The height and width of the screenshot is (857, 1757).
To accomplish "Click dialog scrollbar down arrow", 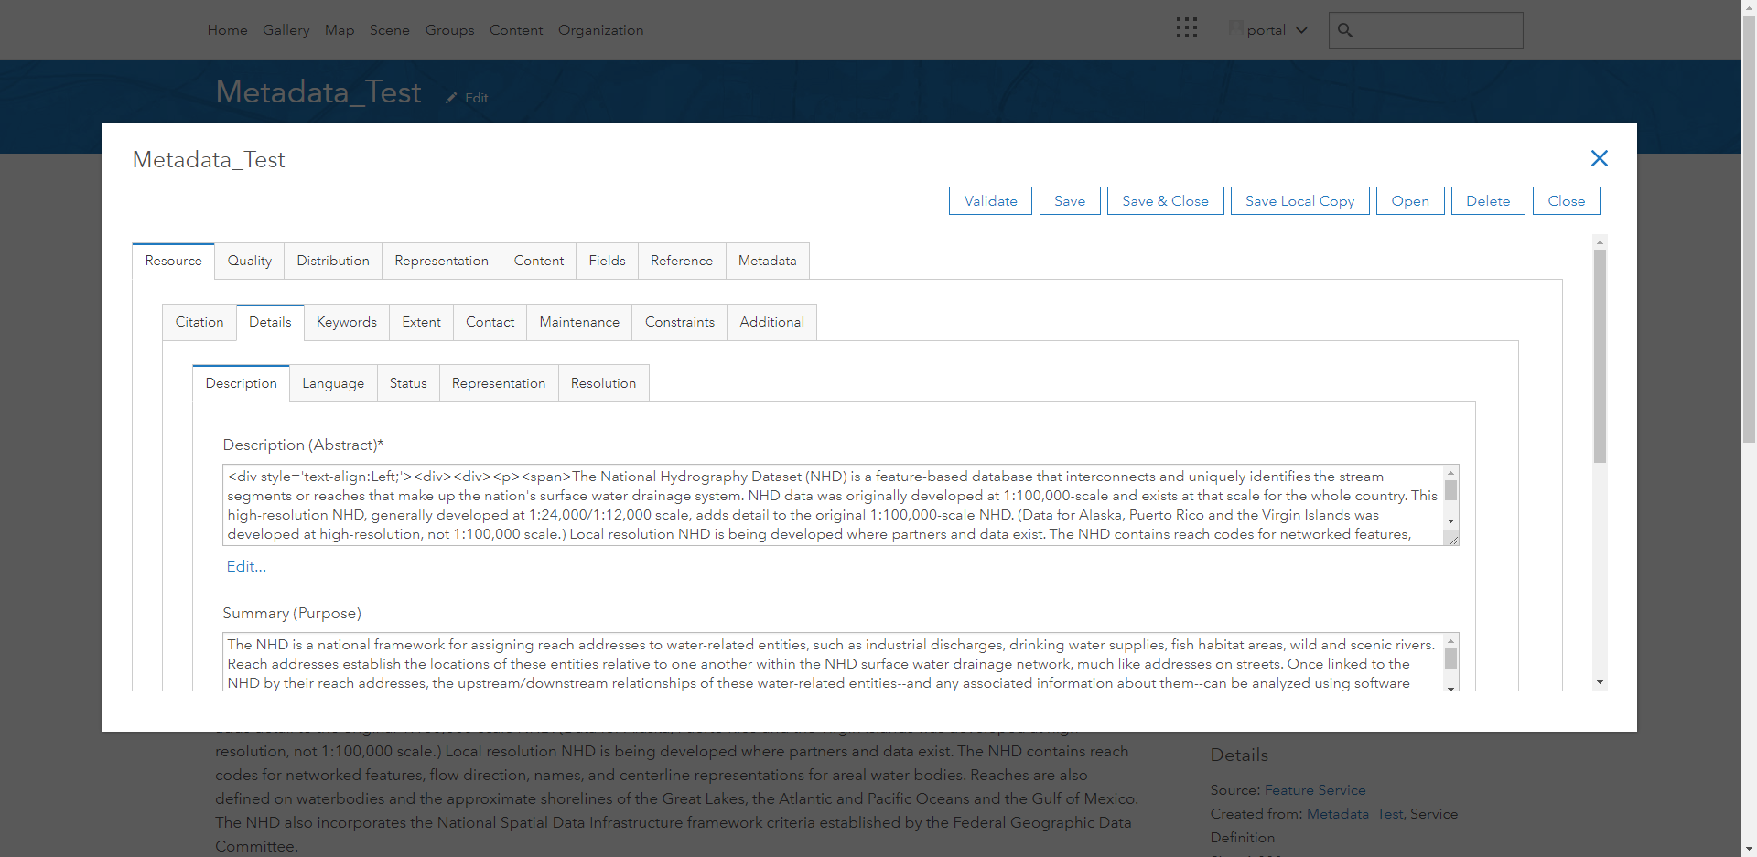I will click(x=1600, y=682).
